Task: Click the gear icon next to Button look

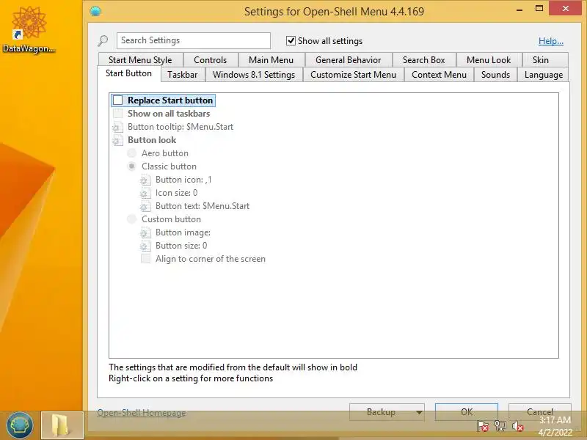Action: point(117,140)
